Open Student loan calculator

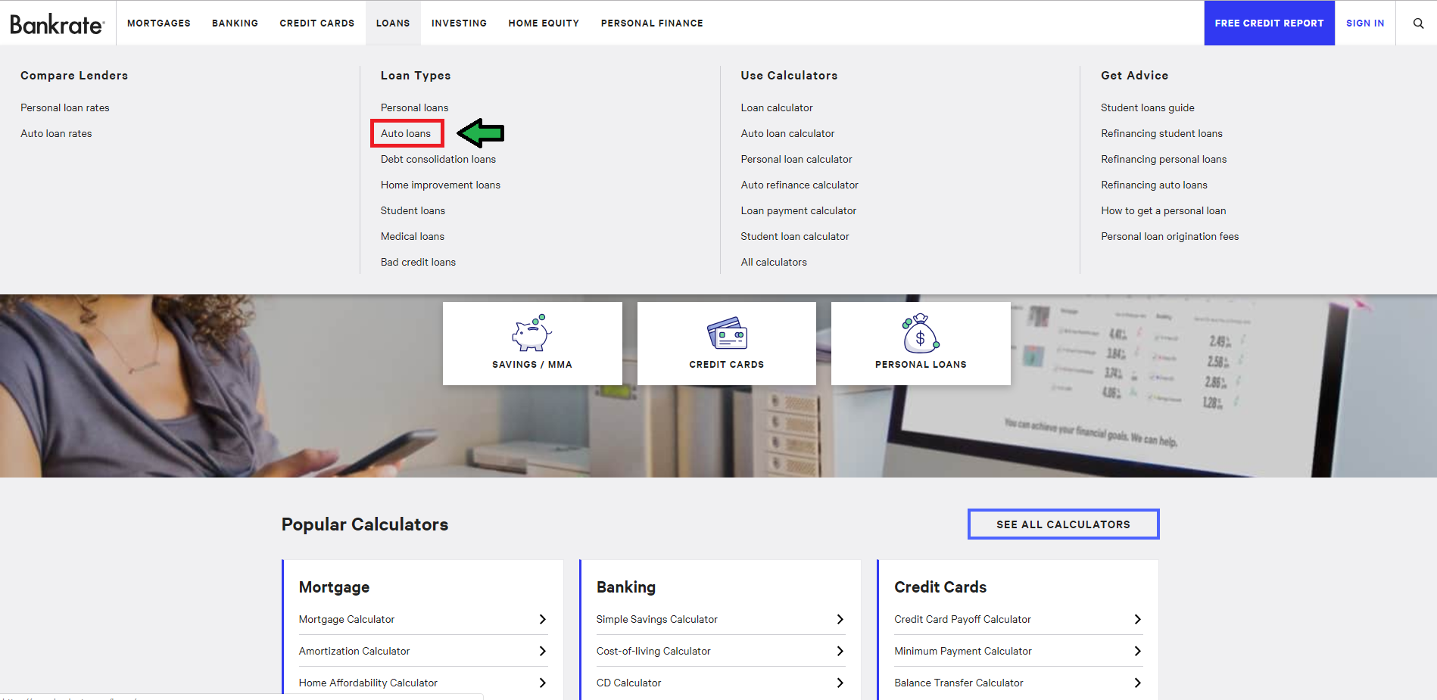point(795,236)
